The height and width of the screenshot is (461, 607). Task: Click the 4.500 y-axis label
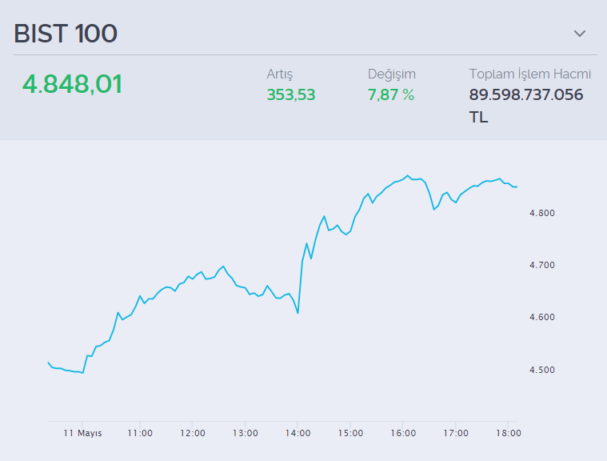point(542,370)
